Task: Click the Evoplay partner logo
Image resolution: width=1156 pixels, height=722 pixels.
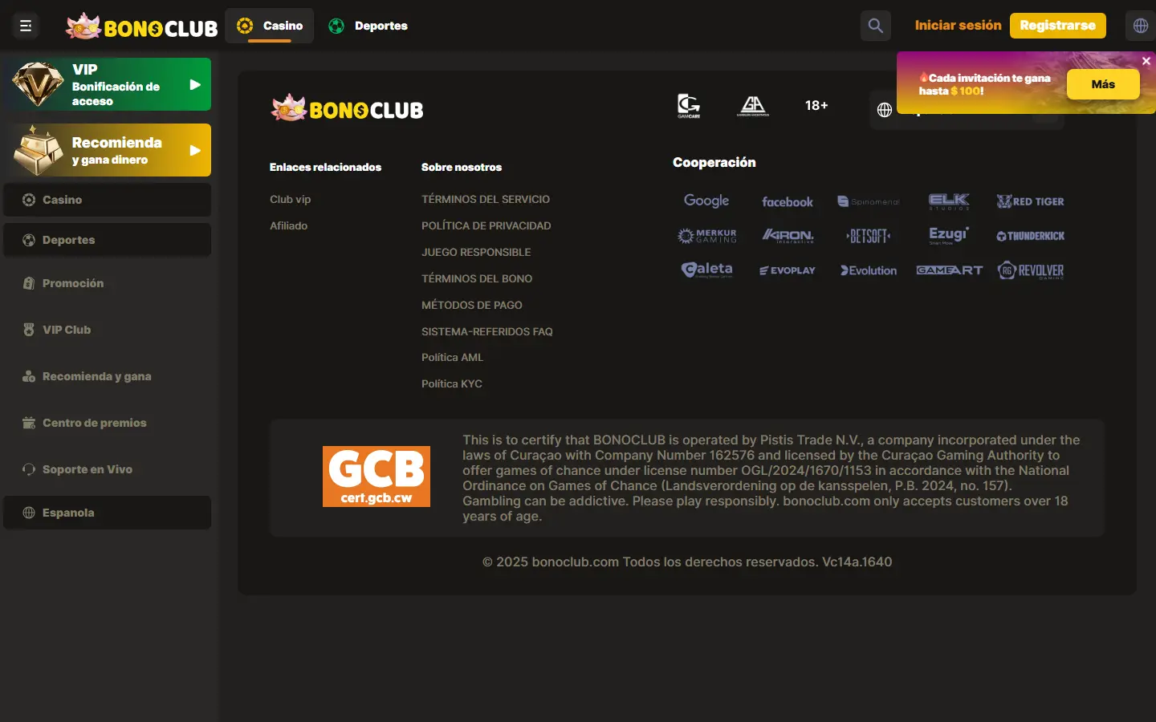Action: [x=788, y=270]
